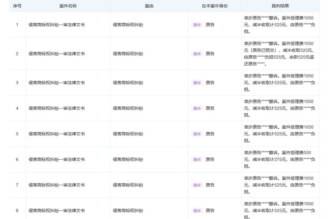Select the 侵害商标权纠纷 cause cell in row 5
Screen dimensions: 329x219
click(128, 134)
